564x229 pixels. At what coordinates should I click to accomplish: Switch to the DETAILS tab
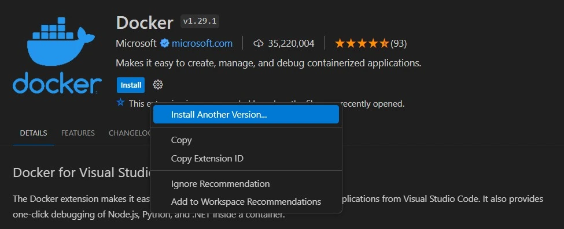pyautogui.click(x=34, y=133)
